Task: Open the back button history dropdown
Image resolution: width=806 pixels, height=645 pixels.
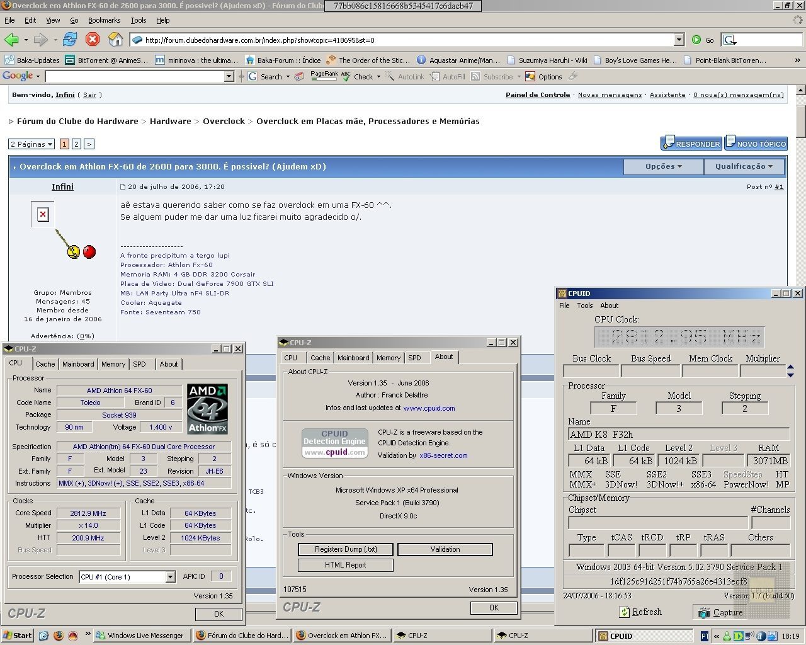Action: click(x=26, y=40)
